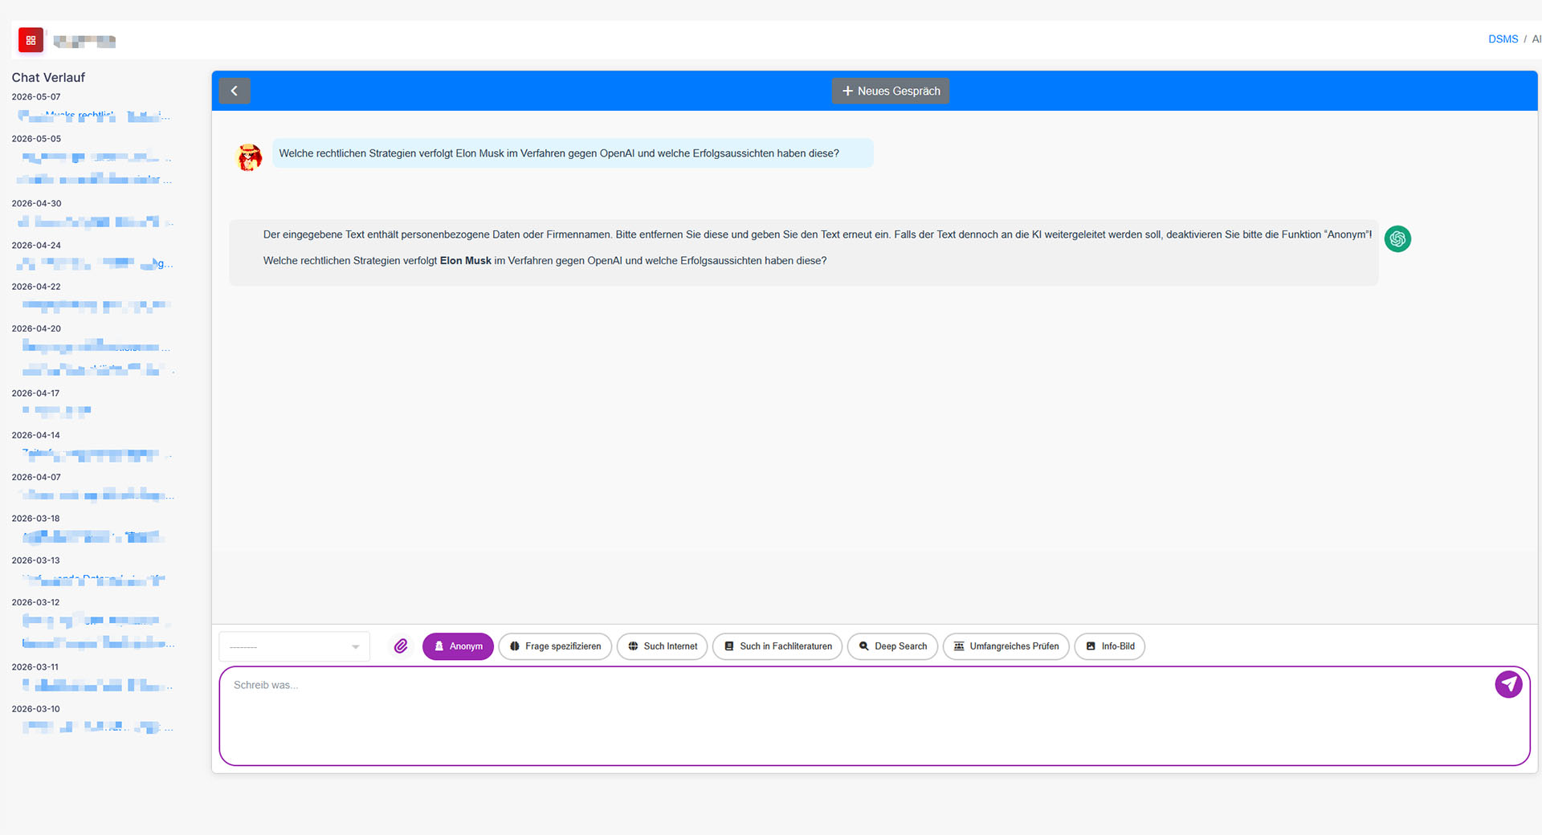Click the warning text about personenbezogene Daten

point(818,234)
